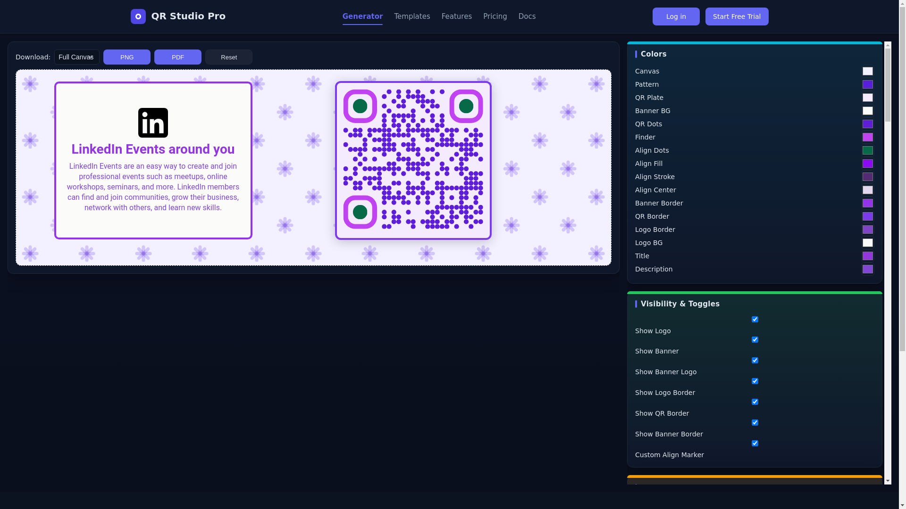This screenshot has height=509, width=906.
Task: Open the Align Dots color swatch
Action: pyautogui.click(x=868, y=150)
